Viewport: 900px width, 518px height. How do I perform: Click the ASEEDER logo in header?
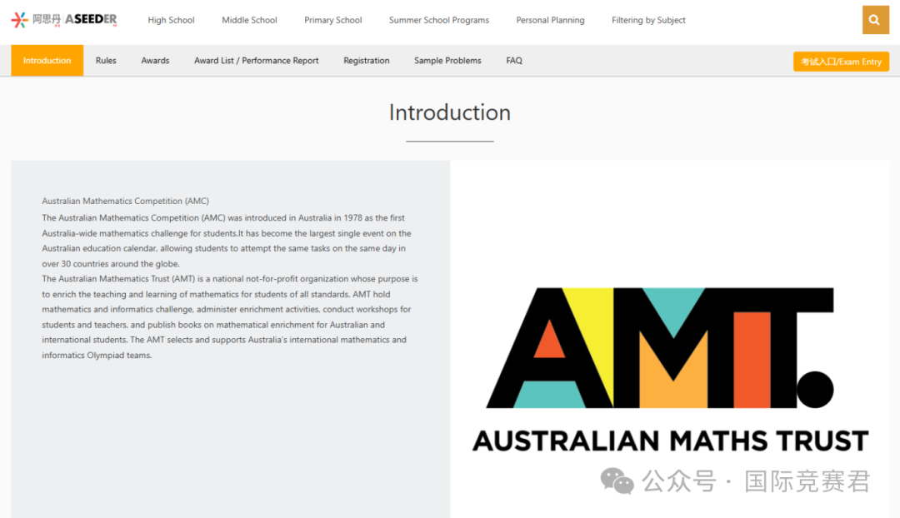(x=64, y=19)
